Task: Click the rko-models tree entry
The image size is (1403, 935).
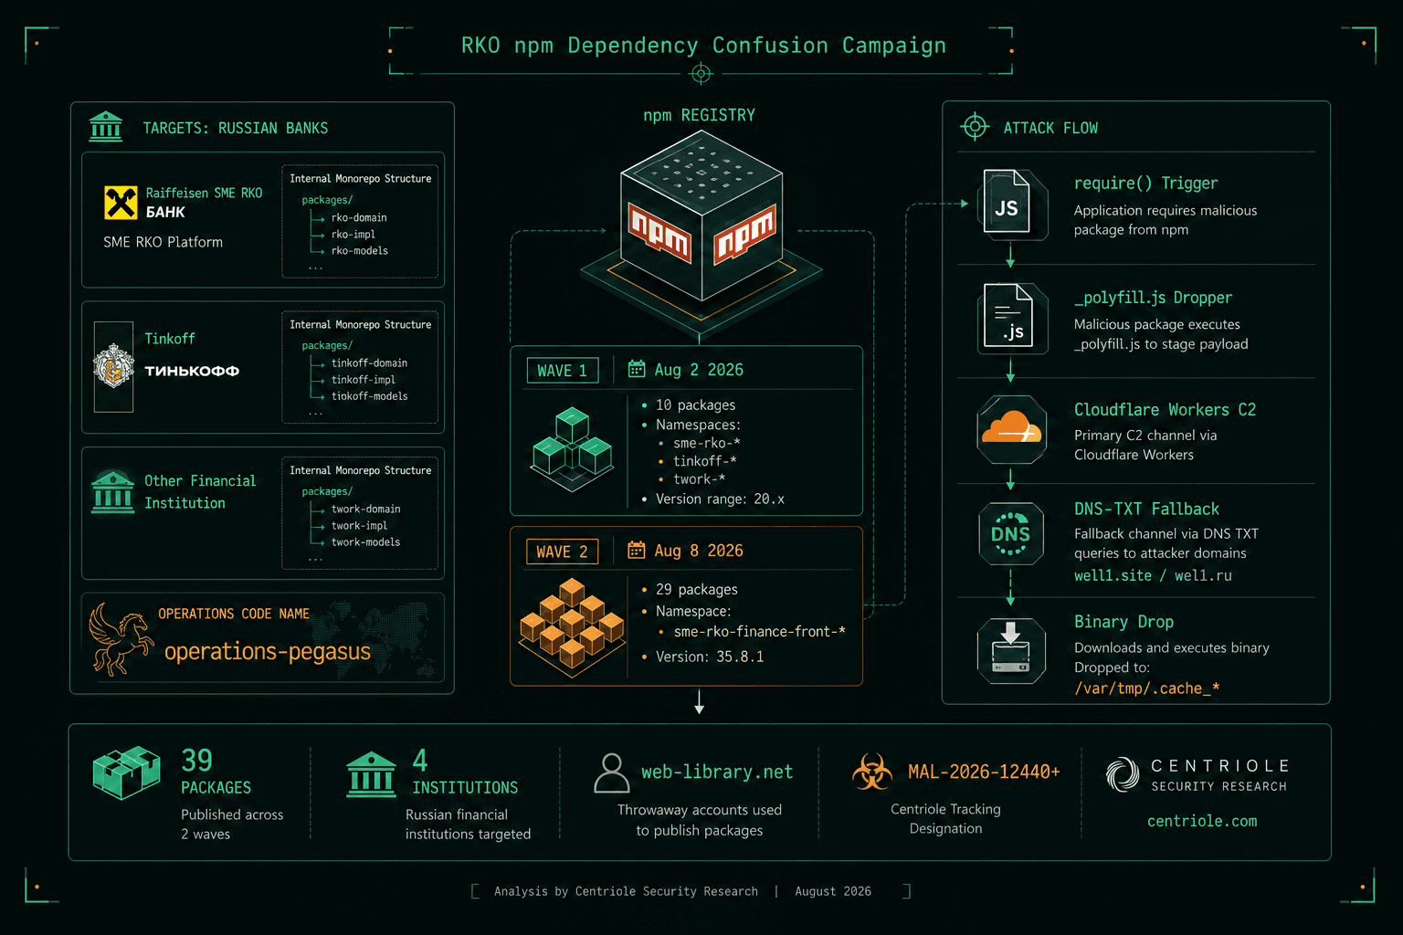Action: 360,250
